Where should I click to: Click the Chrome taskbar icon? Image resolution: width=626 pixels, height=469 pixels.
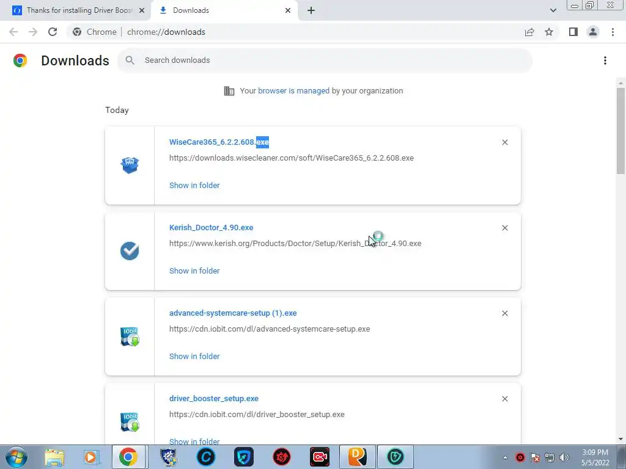coord(128,457)
